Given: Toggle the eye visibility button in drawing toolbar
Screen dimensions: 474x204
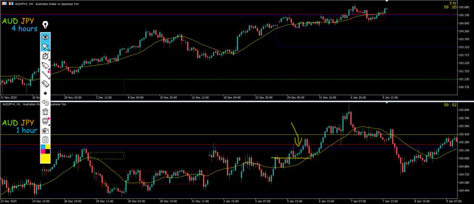Looking at the screenshot, I should pyautogui.click(x=45, y=37).
